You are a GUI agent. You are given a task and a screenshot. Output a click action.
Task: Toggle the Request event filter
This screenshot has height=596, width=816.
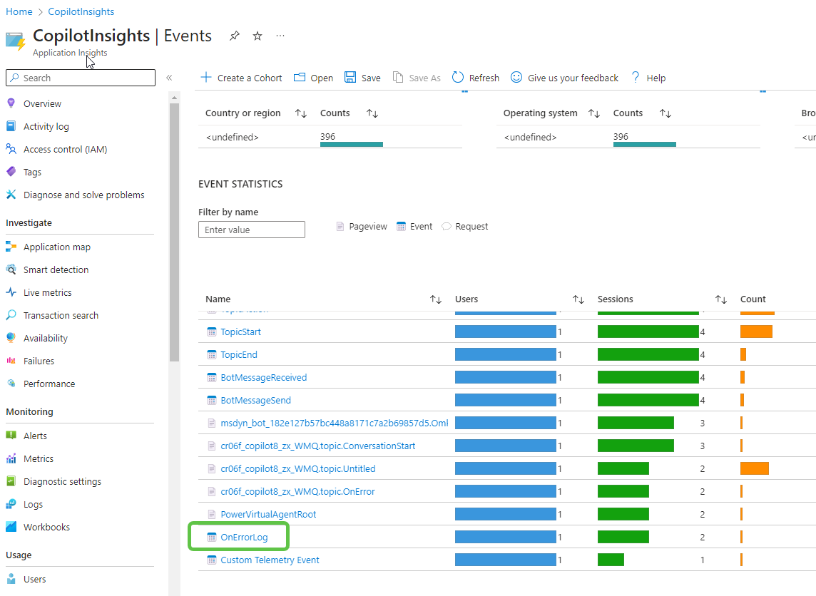(464, 226)
